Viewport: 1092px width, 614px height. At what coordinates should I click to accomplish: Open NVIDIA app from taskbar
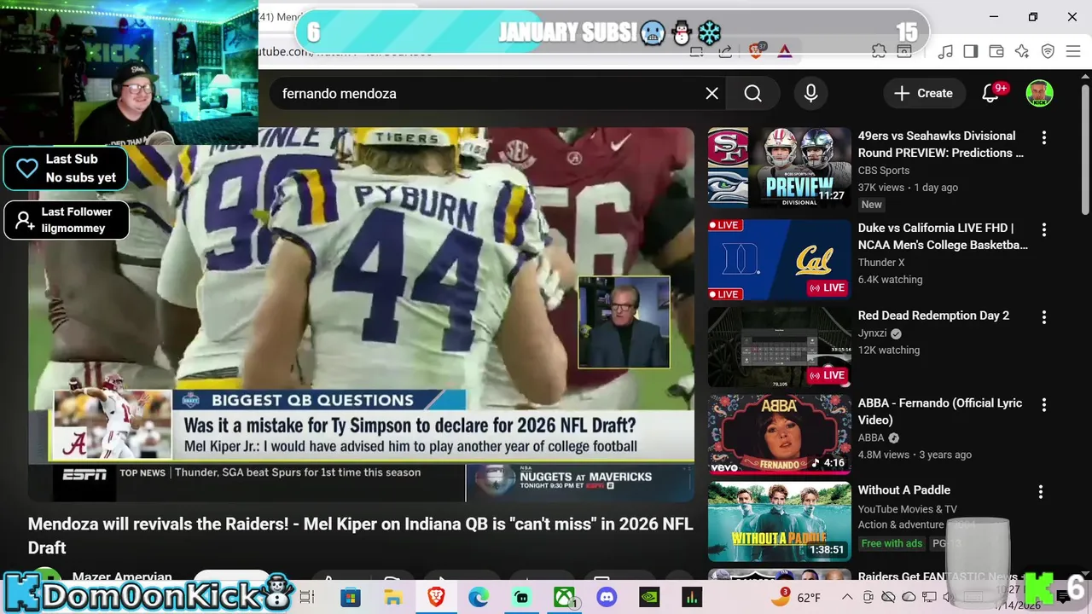649,598
